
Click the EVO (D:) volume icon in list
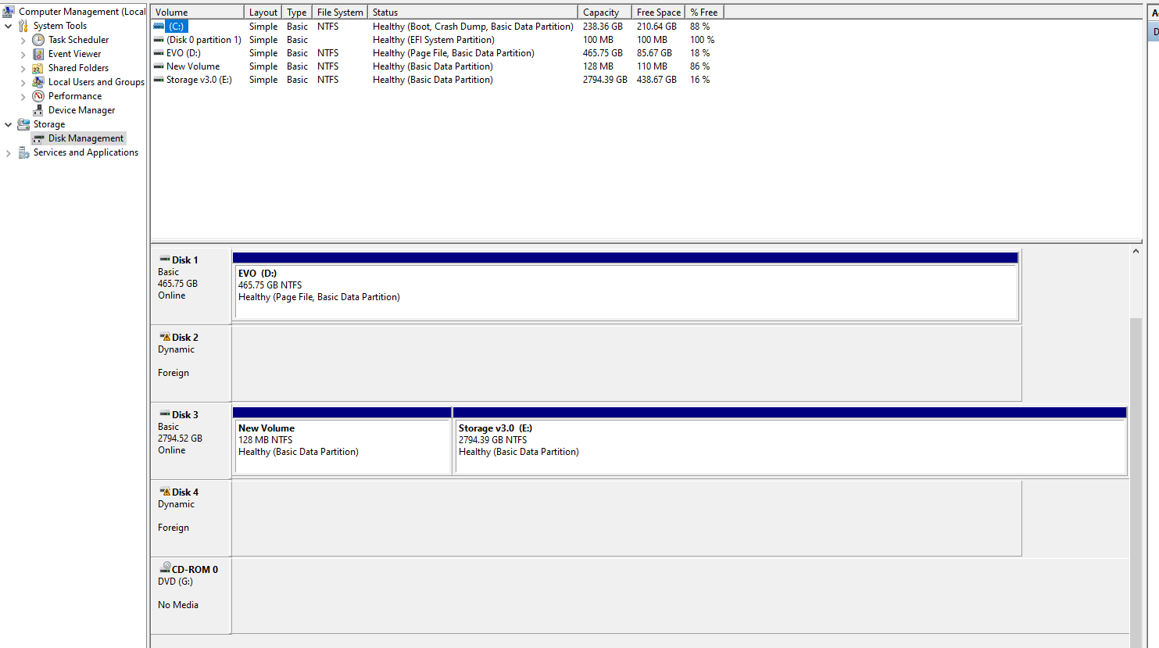tap(159, 53)
